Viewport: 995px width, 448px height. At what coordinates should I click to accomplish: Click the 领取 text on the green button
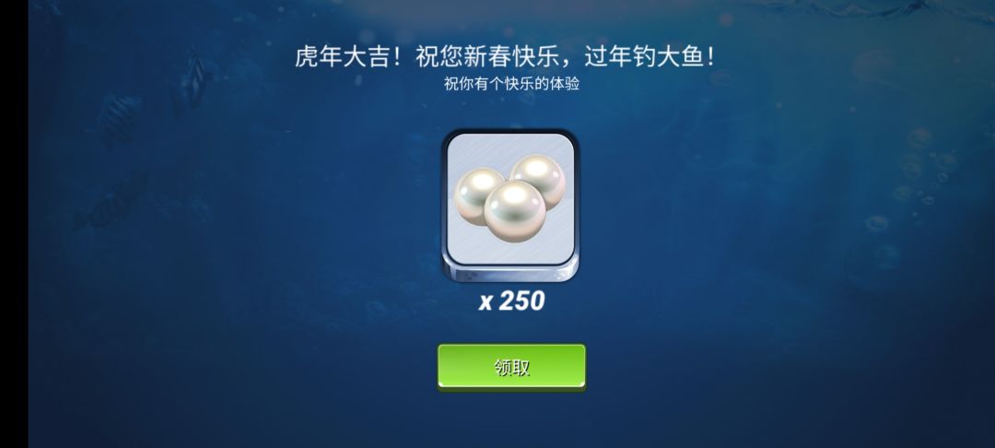click(x=512, y=368)
